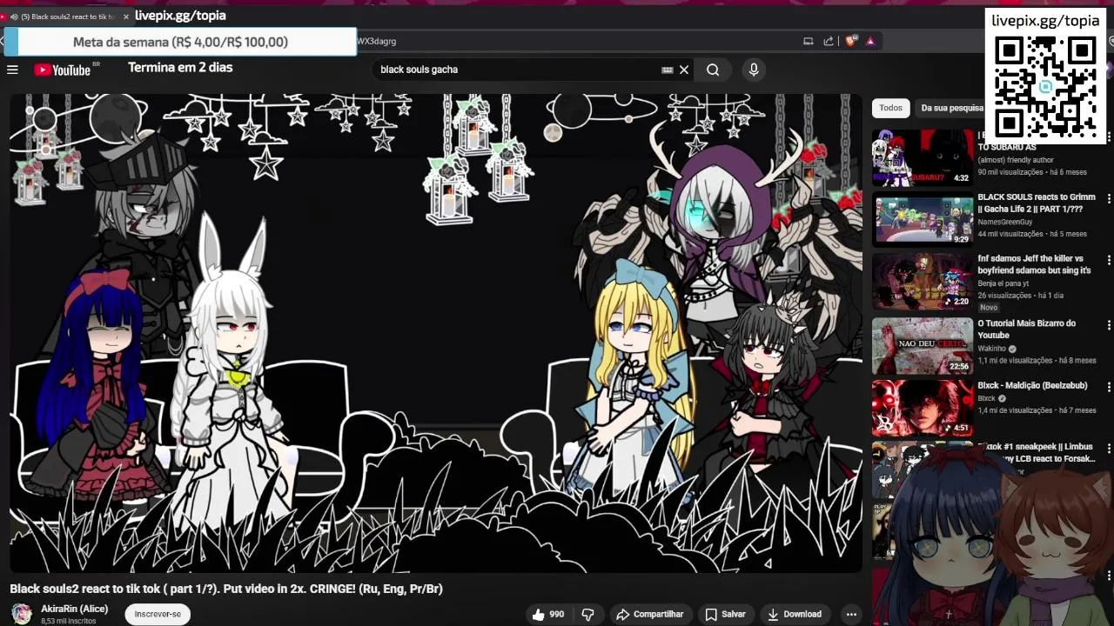Open BLACK SOULS reacts to Grimm title
Screen dimensions: 1114x626
pyautogui.click(x=1037, y=203)
